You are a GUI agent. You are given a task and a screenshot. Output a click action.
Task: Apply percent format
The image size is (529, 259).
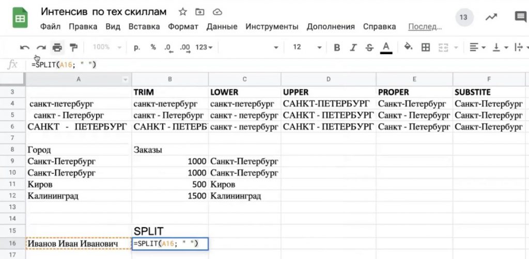[x=153, y=47]
